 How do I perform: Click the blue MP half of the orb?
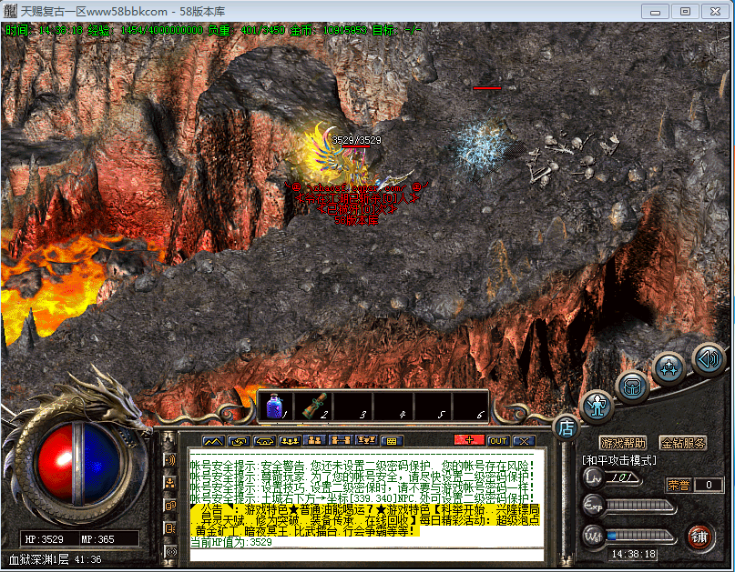102,466
